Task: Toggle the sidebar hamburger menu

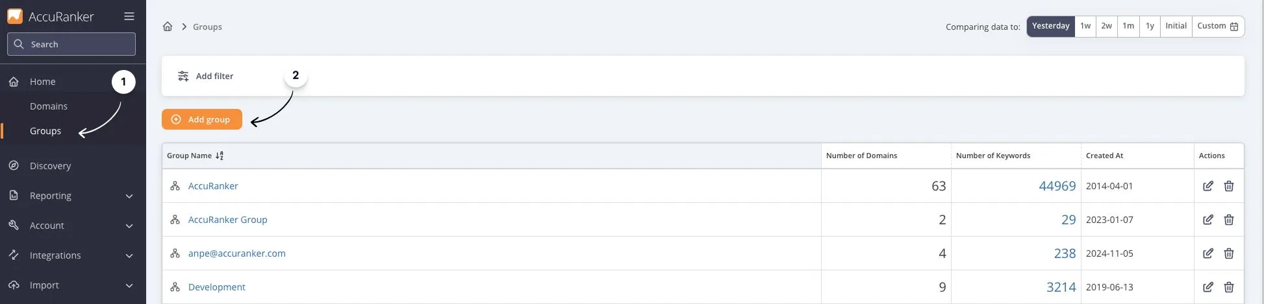Action: click(129, 17)
